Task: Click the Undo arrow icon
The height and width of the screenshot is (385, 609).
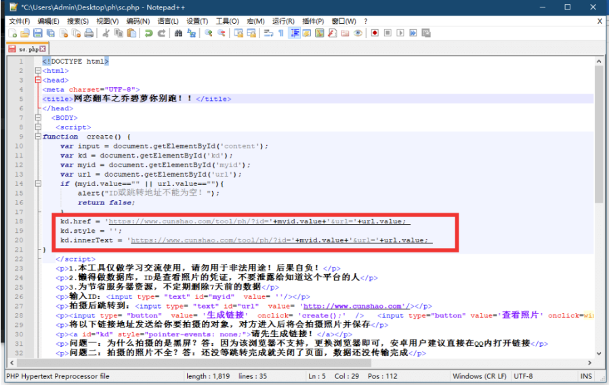Action: pos(148,33)
